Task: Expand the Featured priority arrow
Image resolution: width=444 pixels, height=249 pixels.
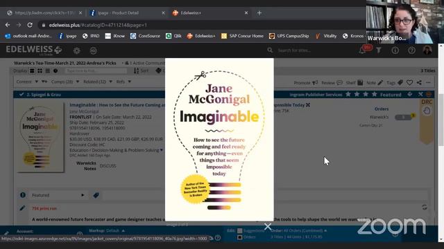Action: click(83, 195)
